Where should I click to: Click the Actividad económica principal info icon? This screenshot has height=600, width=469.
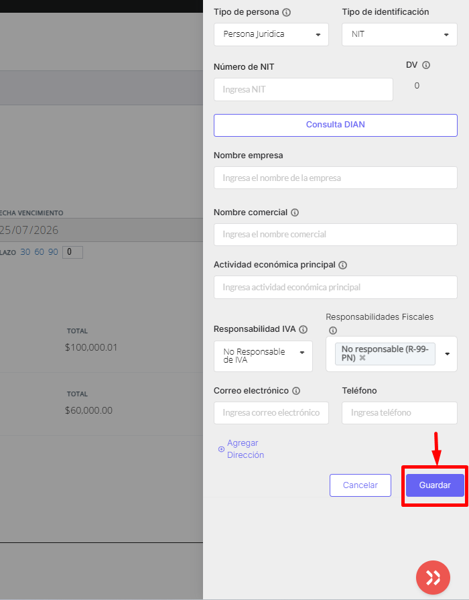(x=343, y=265)
